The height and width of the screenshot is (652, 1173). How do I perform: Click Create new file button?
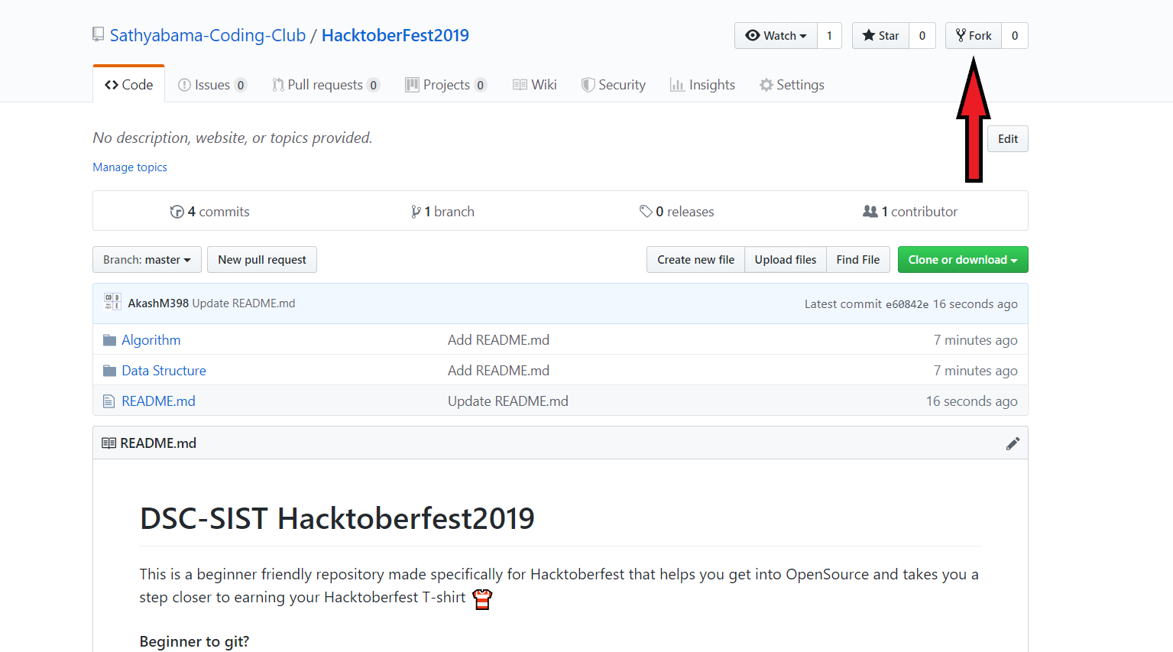(695, 260)
